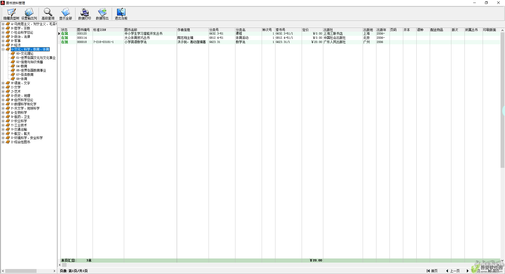Image resolution: width=505 pixels, height=274 pixels.
Task: Click the book icon beside V-航空、航天
Action: coord(8,134)
